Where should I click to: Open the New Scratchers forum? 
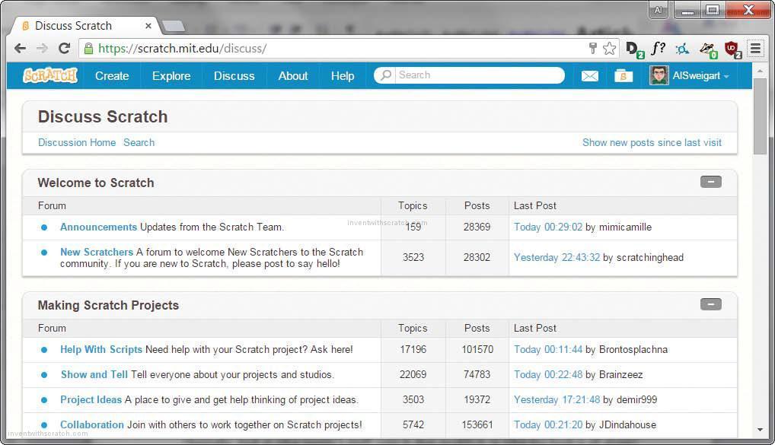(97, 252)
